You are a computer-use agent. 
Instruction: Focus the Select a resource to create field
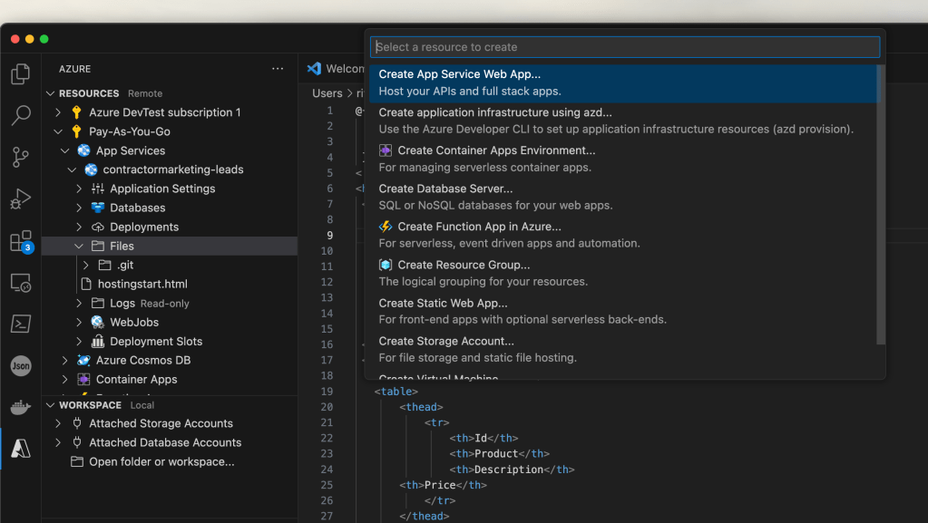click(625, 47)
